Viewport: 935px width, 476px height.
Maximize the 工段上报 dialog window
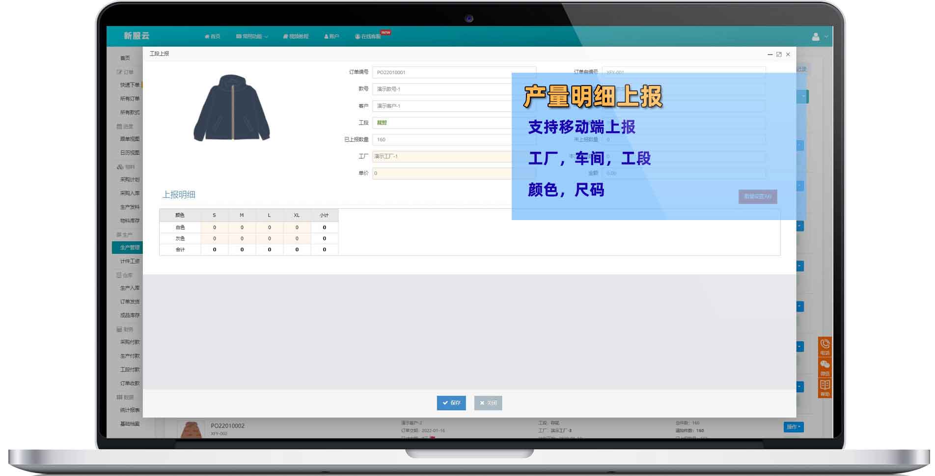pos(779,55)
